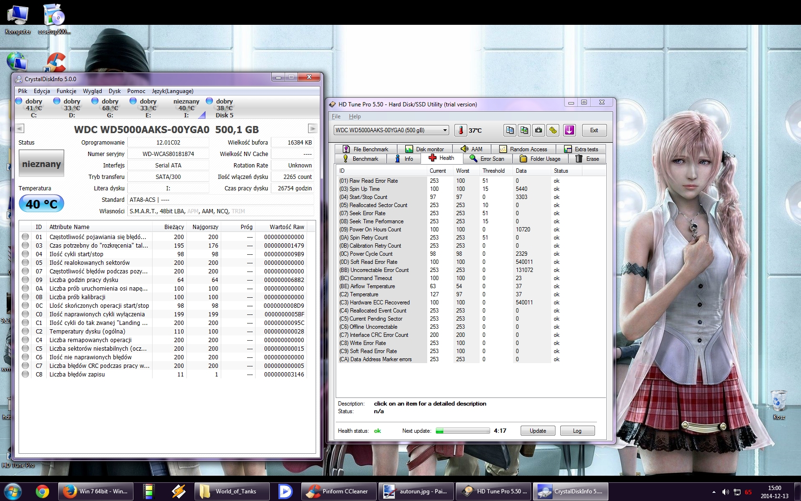Open the Wygląd menu
The height and width of the screenshot is (501, 801).
[x=92, y=91]
